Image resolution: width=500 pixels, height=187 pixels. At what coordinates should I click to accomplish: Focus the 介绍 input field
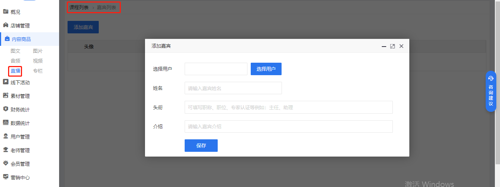[x=289, y=126]
